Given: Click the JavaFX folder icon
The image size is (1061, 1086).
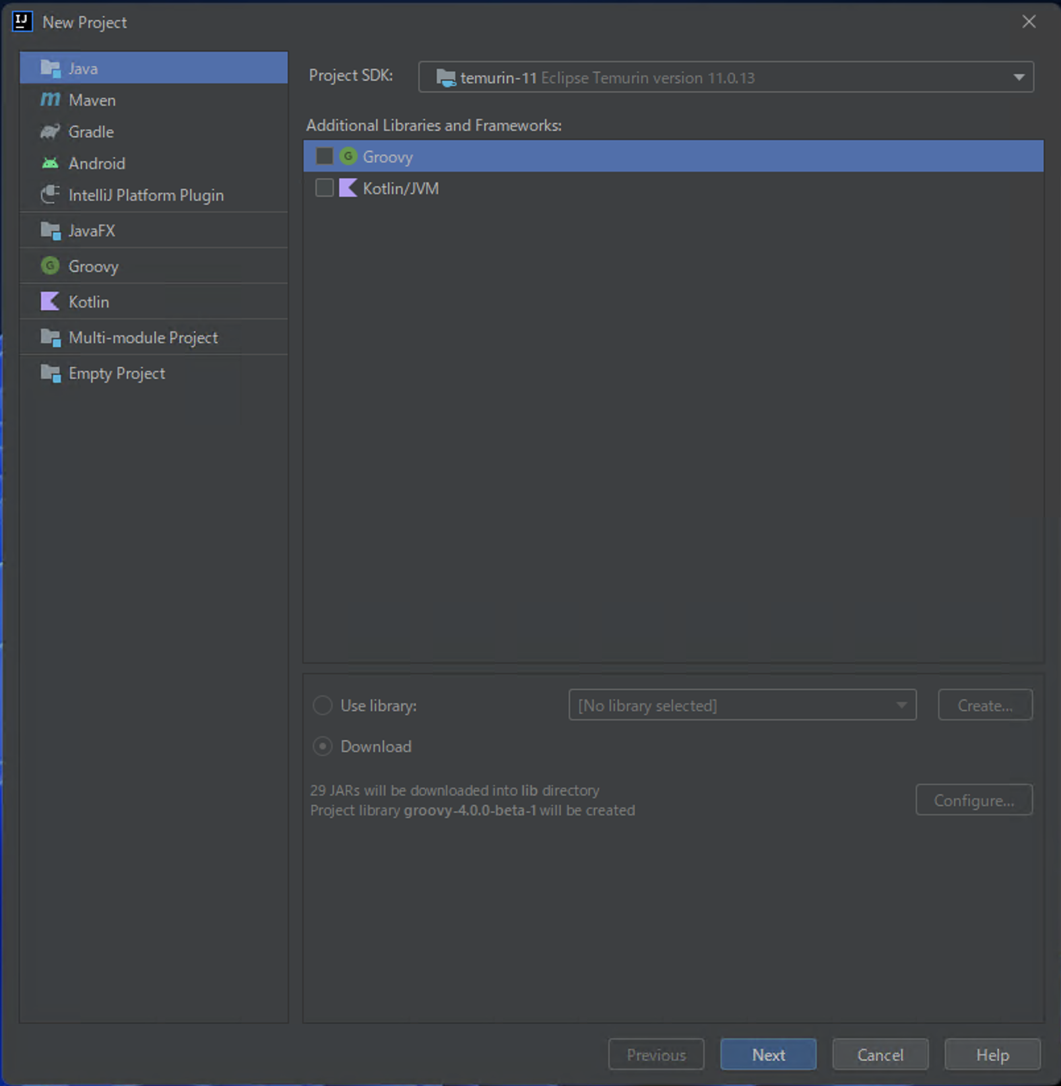Looking at the screenshot, I should click(x=50, y=230).
